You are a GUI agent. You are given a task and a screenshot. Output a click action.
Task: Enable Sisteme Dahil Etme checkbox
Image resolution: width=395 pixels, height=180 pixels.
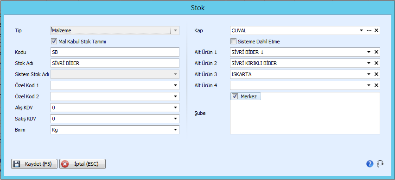click(234, 42)
